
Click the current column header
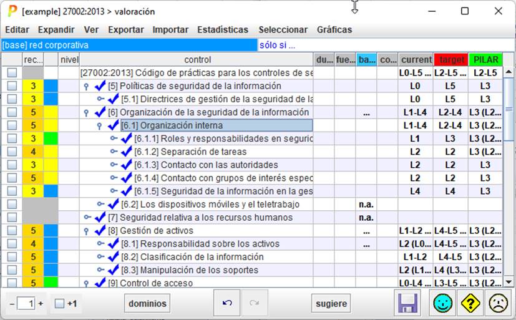[416, 59]
